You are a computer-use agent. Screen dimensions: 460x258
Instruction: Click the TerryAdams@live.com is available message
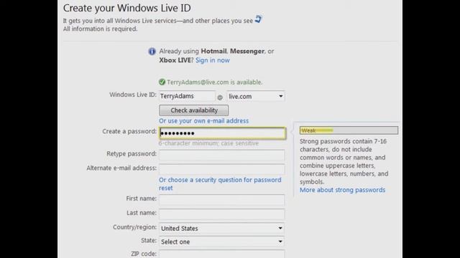click(214, 82)
